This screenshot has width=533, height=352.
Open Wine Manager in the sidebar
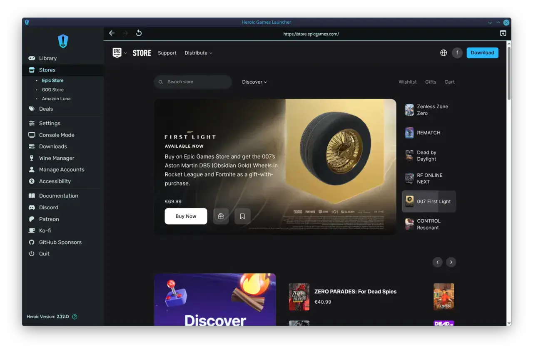(57, 158)
